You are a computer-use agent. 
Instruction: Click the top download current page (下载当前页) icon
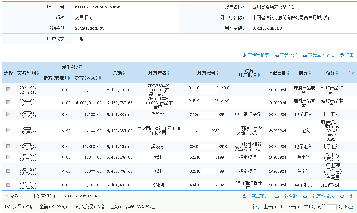tap(257, 55)
